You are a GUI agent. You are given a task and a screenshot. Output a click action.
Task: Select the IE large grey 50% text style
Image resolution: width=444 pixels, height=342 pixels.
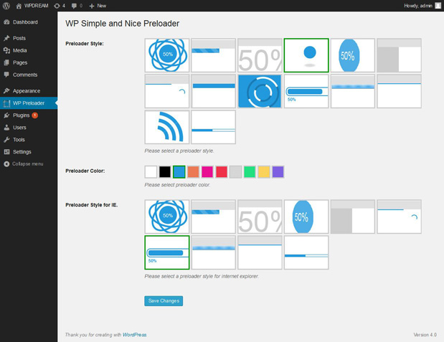click(x=260, y=217)
